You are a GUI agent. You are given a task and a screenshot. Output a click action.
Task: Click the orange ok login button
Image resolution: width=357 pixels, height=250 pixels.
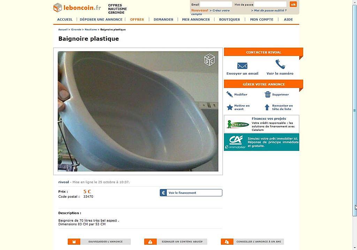[x=293, y=4]
